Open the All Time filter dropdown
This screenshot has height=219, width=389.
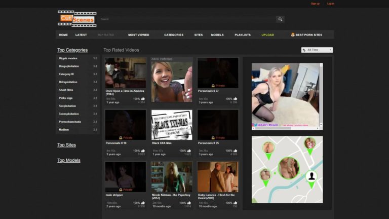(x=317, y=50)
